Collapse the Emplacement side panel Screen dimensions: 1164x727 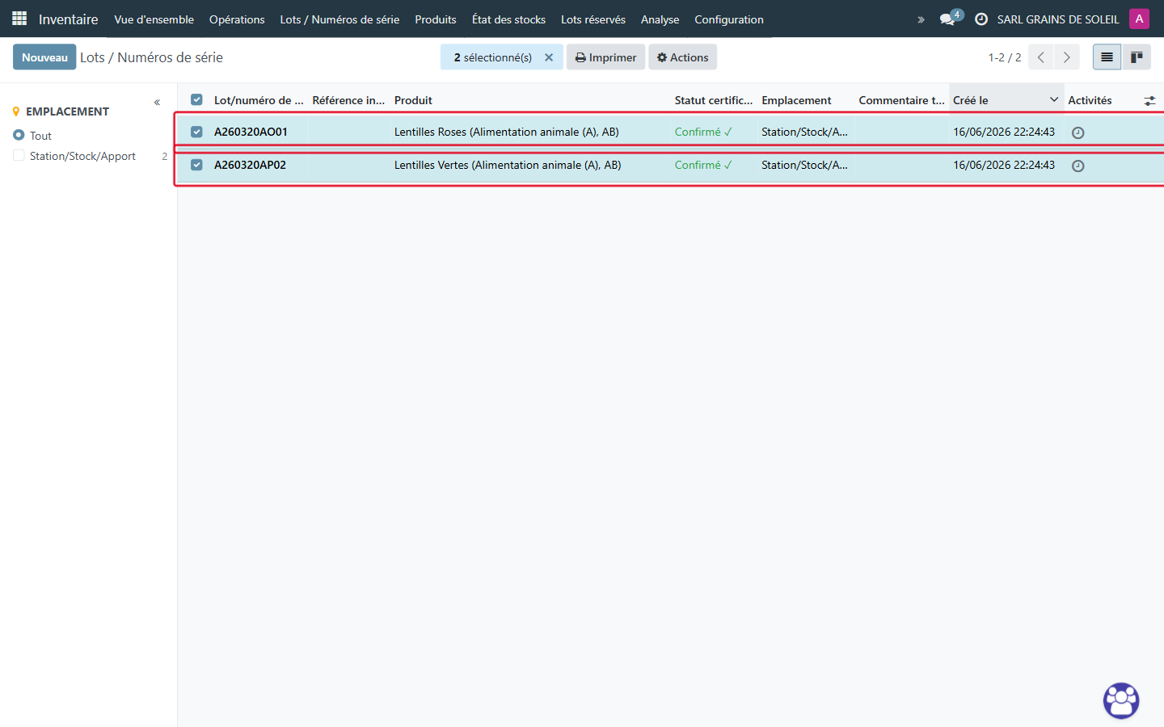(x=157, y=103)
